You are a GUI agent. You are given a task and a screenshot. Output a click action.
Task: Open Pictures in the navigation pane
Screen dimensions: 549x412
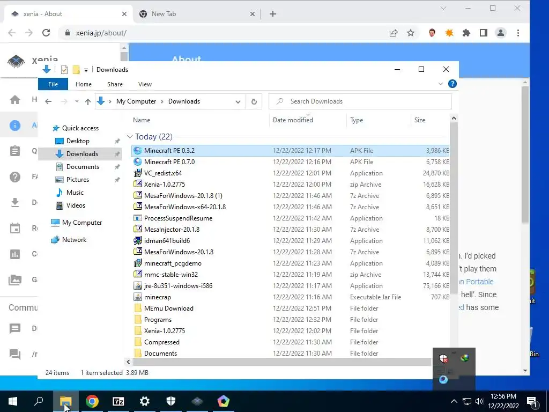click(77, 179)
